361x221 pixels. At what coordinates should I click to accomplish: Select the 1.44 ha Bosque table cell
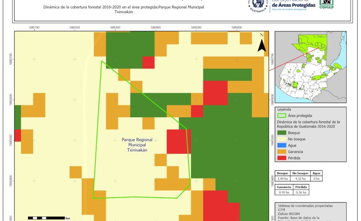[x=283, y=178]
